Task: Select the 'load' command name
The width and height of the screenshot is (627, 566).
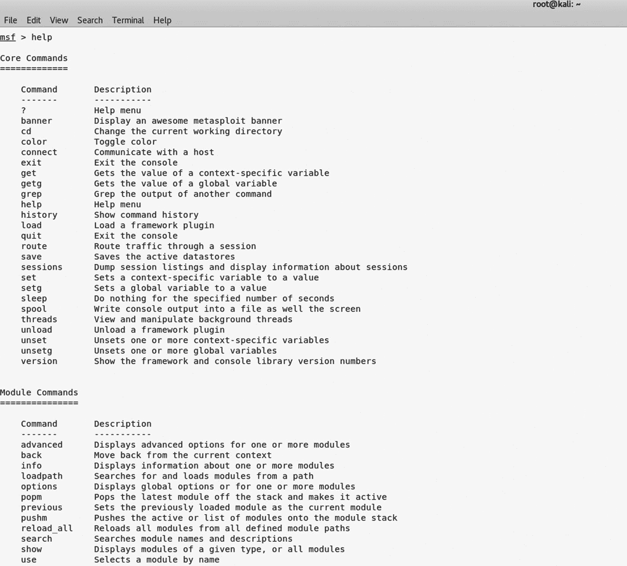Action: coord(31,225)
